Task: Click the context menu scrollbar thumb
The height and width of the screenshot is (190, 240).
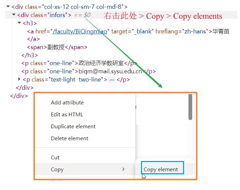Action: point(190,107)
